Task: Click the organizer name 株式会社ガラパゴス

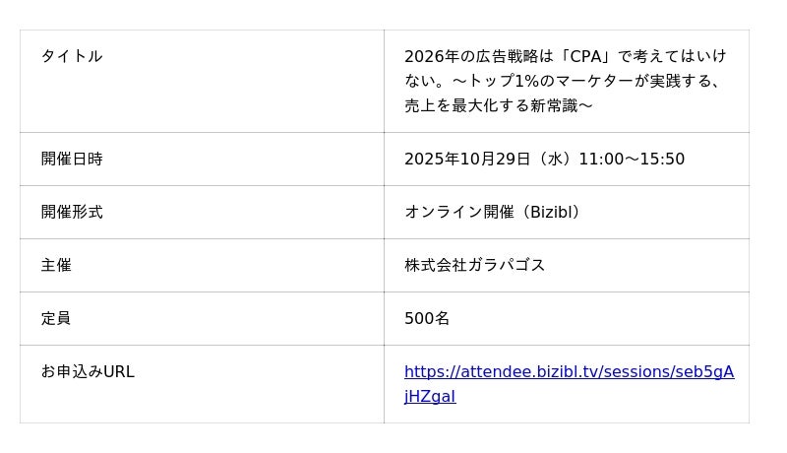Action: 474,266
